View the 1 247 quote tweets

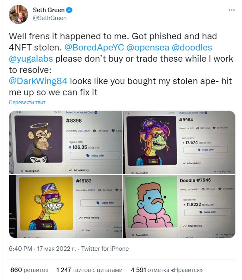89,270
